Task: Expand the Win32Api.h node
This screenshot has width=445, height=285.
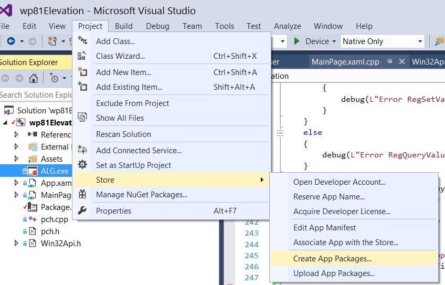Action: click(x=16, y=243)
